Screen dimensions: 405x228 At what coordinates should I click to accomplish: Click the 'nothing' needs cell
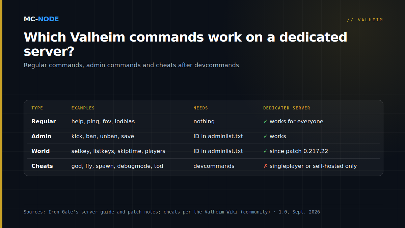(204, 121)
